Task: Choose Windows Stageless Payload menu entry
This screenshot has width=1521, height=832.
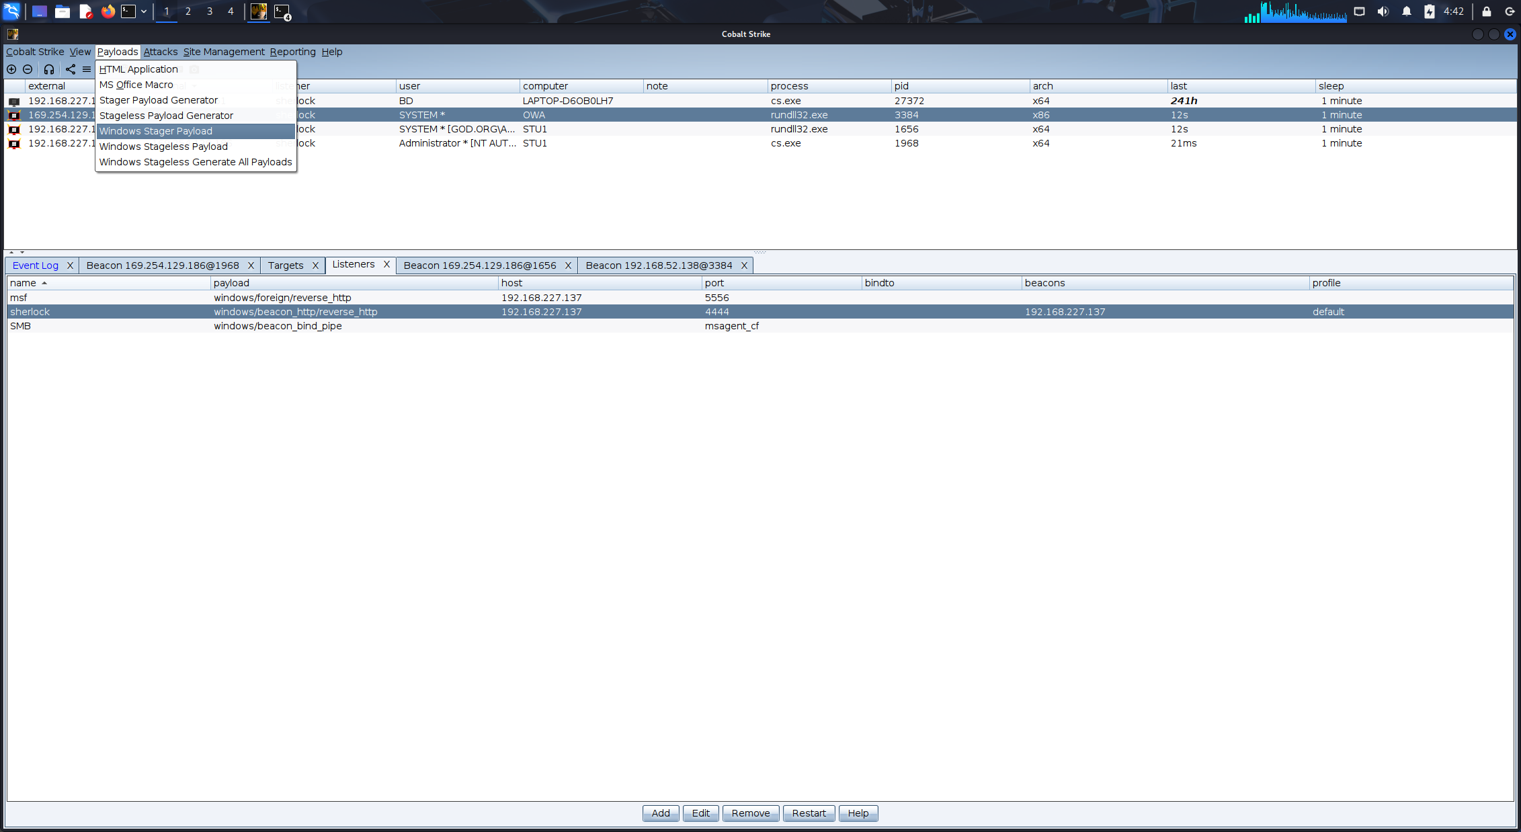Action: 163,147
